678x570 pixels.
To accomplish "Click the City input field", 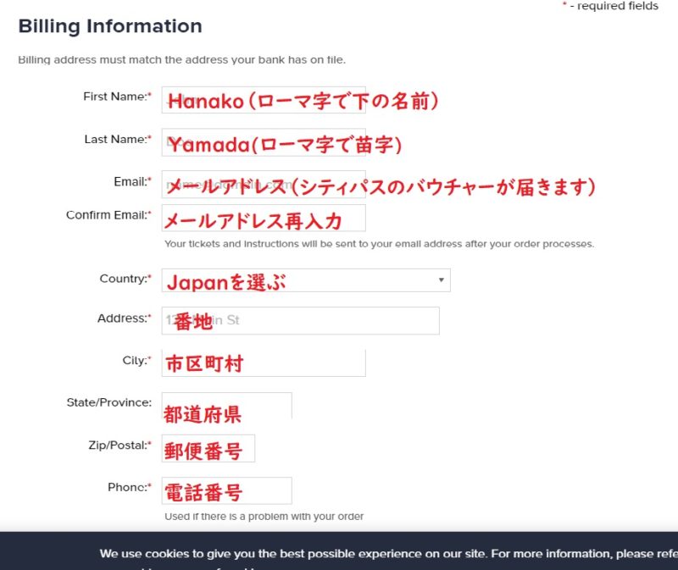I will coord(264,362).
